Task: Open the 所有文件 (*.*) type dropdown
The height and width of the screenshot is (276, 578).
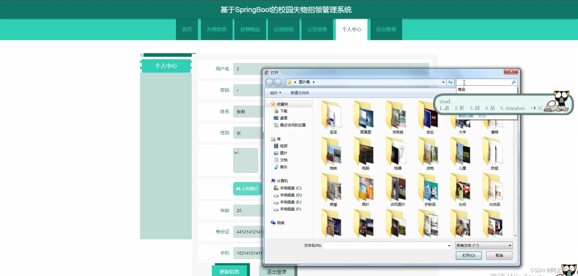Action: (x=484, y=245)
